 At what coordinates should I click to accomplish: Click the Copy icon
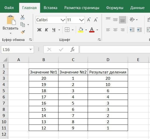tap(22, 25)
